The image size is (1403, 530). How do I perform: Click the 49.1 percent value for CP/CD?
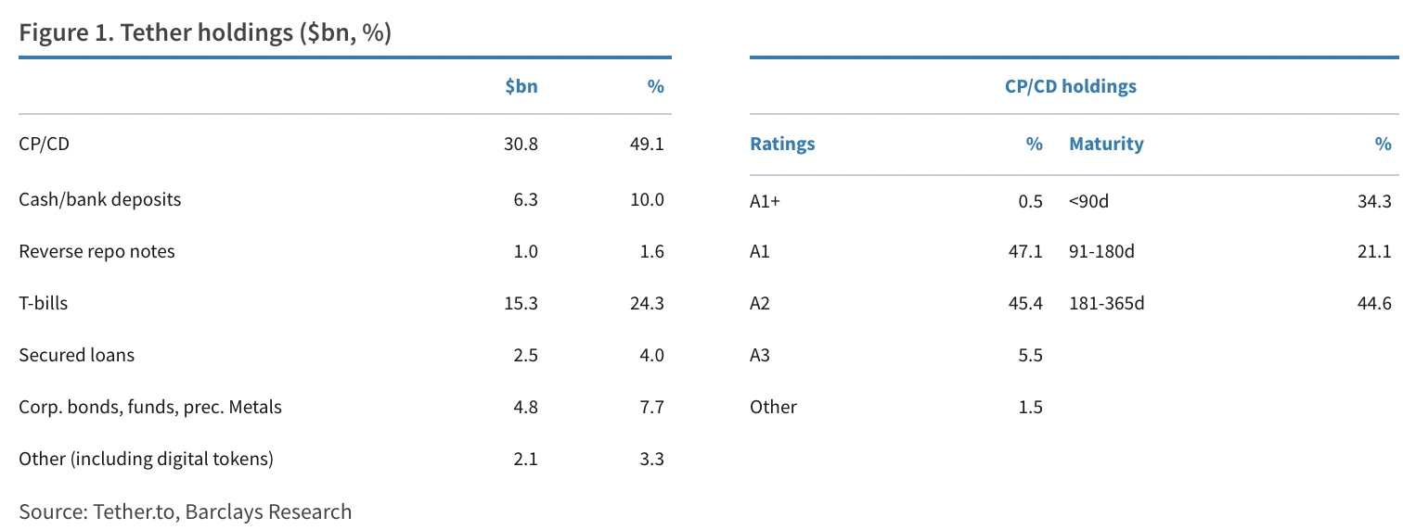(x=646, y=144)
